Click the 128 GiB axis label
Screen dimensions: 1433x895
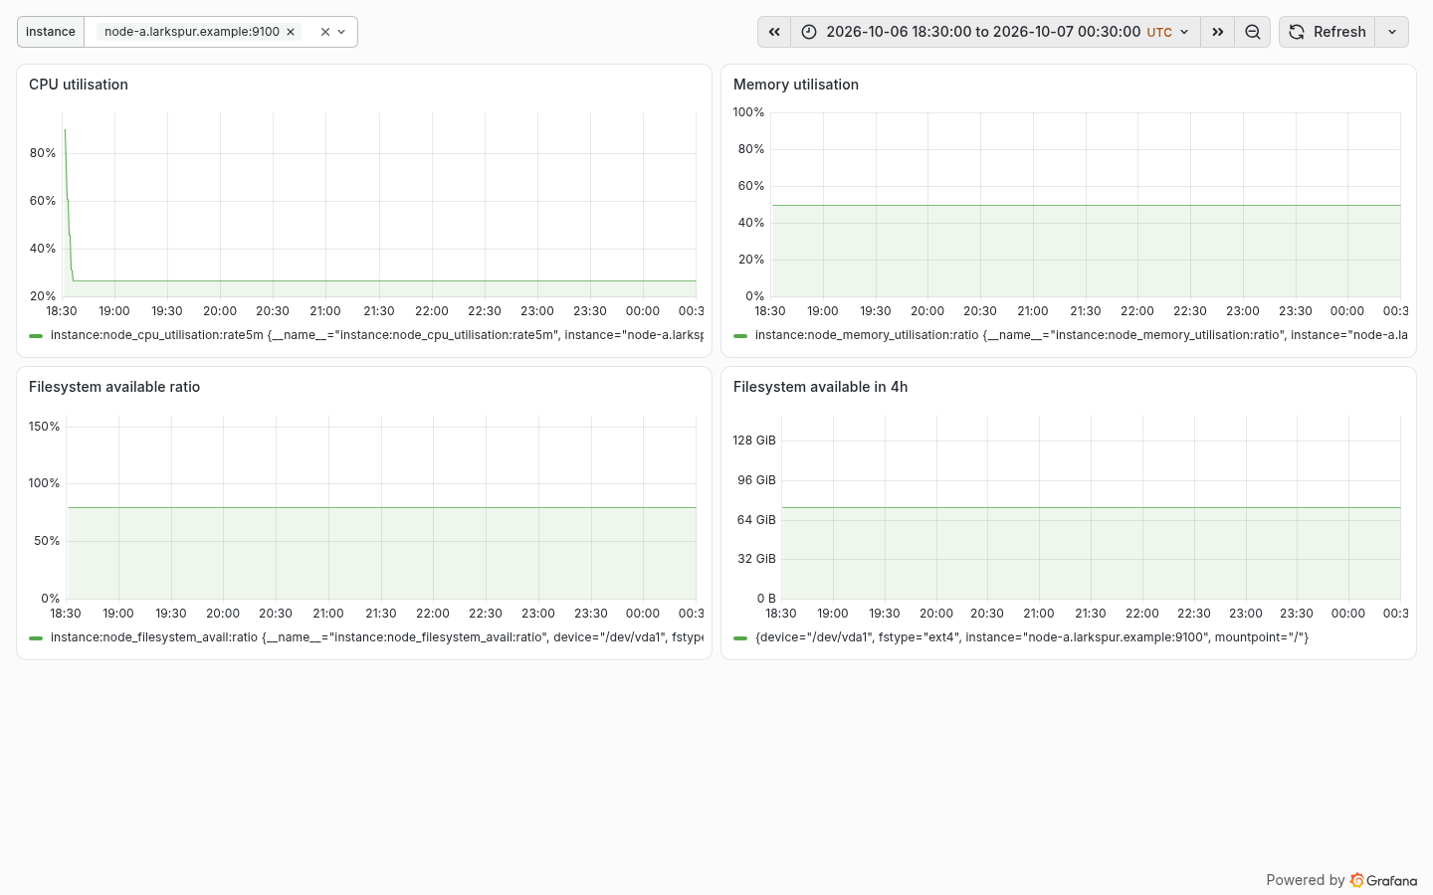(754, 441)
